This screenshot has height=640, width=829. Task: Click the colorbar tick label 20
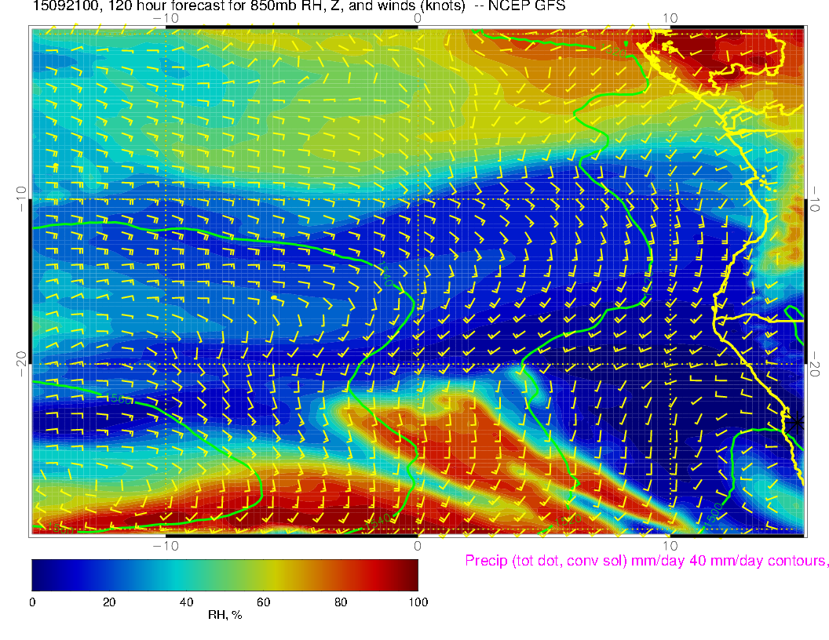click(109, 602)
